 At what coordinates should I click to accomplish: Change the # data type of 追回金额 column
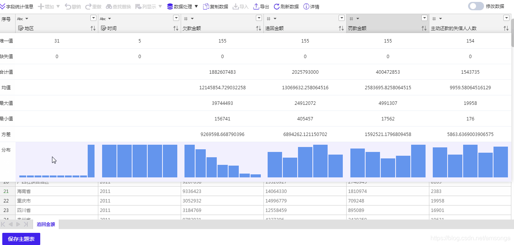pos(271,19)
